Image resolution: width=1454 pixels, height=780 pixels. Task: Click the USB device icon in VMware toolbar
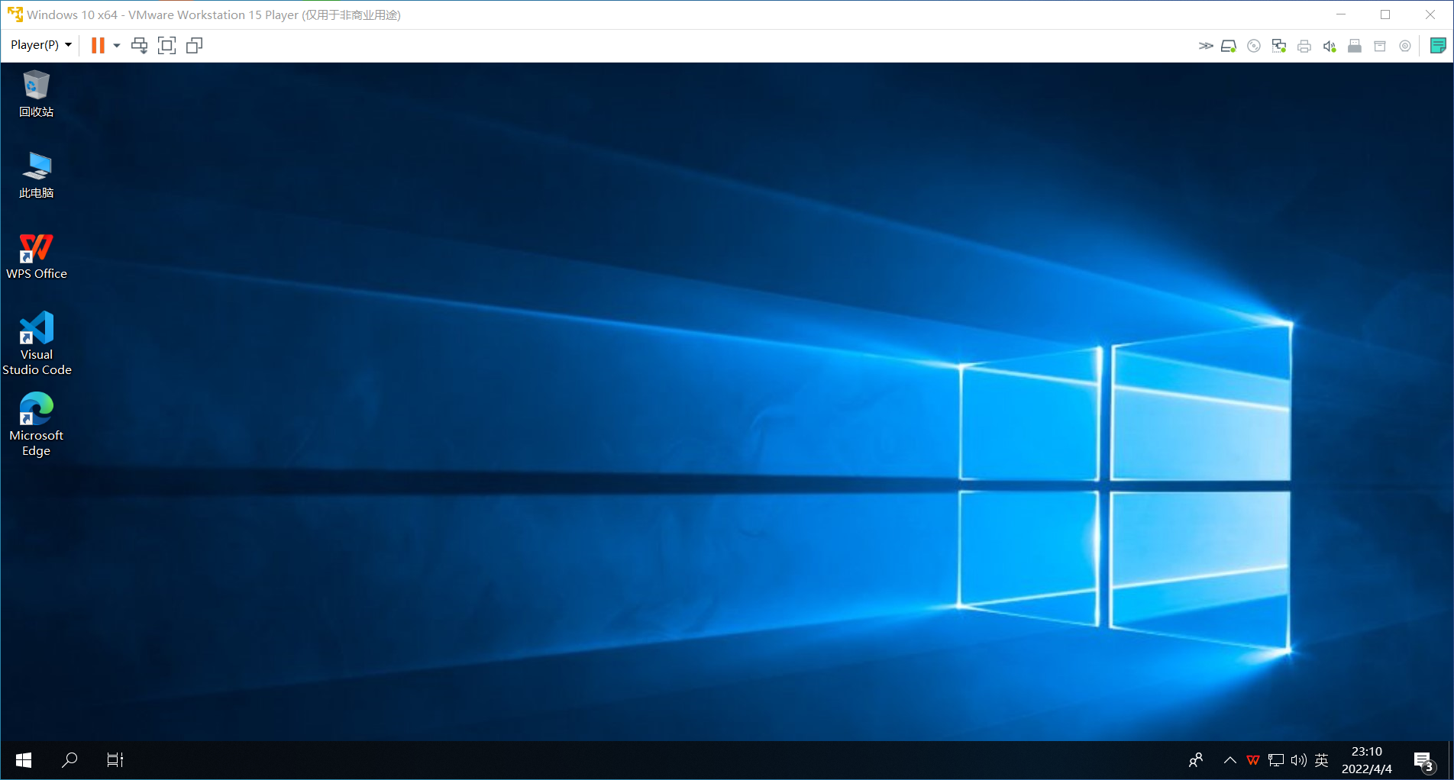[x=1355, y=46]
